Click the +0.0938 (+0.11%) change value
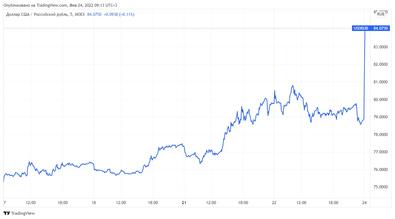The width and height of the screenshot is (395, 219). point(119,14)
